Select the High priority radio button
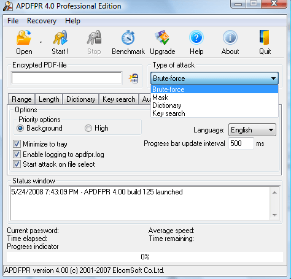Image resolution: width=291 pixels, height=279 pixels. [x=88, y=128]
